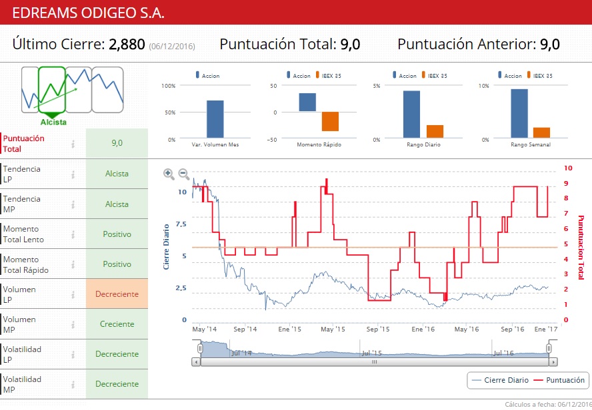The image size is (592, 410).
Task: Click the blue Accion bar in Rango Diario
Action: click(411, 114)
